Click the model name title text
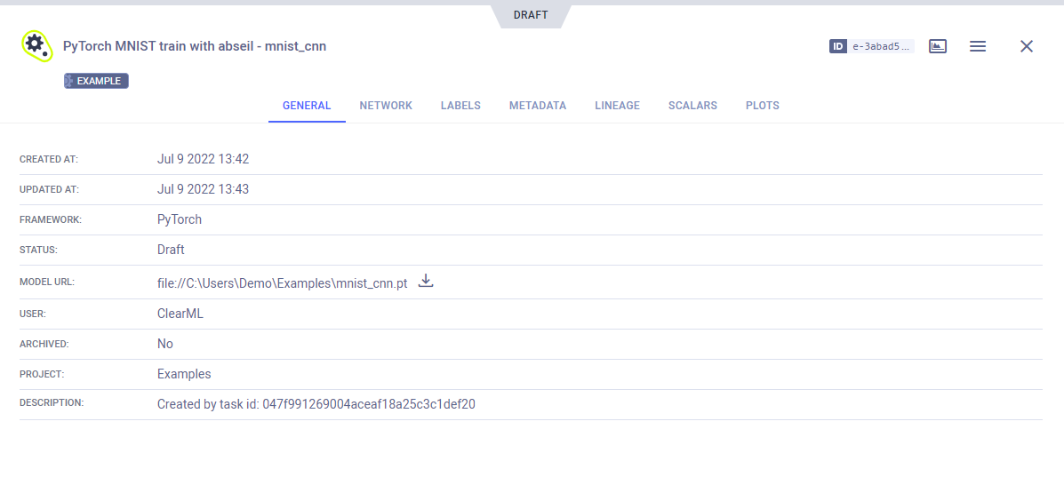Image resolution: width=1064 pixels, height=493 pixels. [x=195, y=46]
